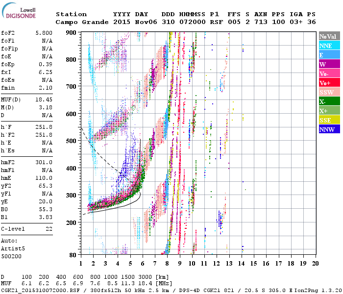
Task: Click the 500200 text under Artist5
Action: 11,257
